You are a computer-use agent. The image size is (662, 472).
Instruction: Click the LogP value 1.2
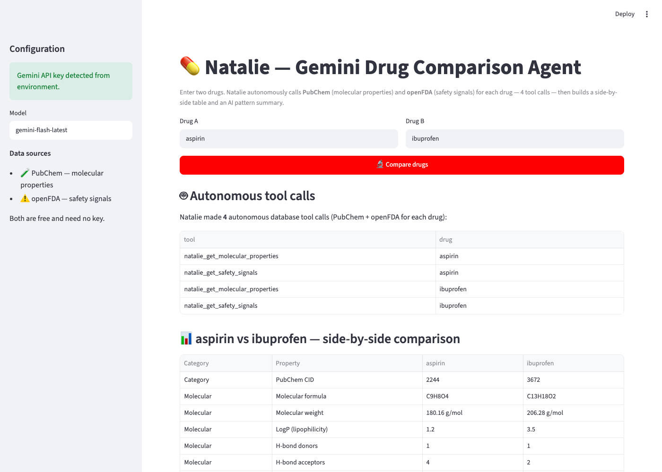tap(472, 430)
